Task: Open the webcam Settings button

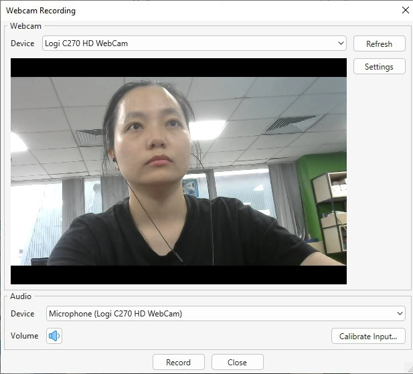Action: pos(379,67)
